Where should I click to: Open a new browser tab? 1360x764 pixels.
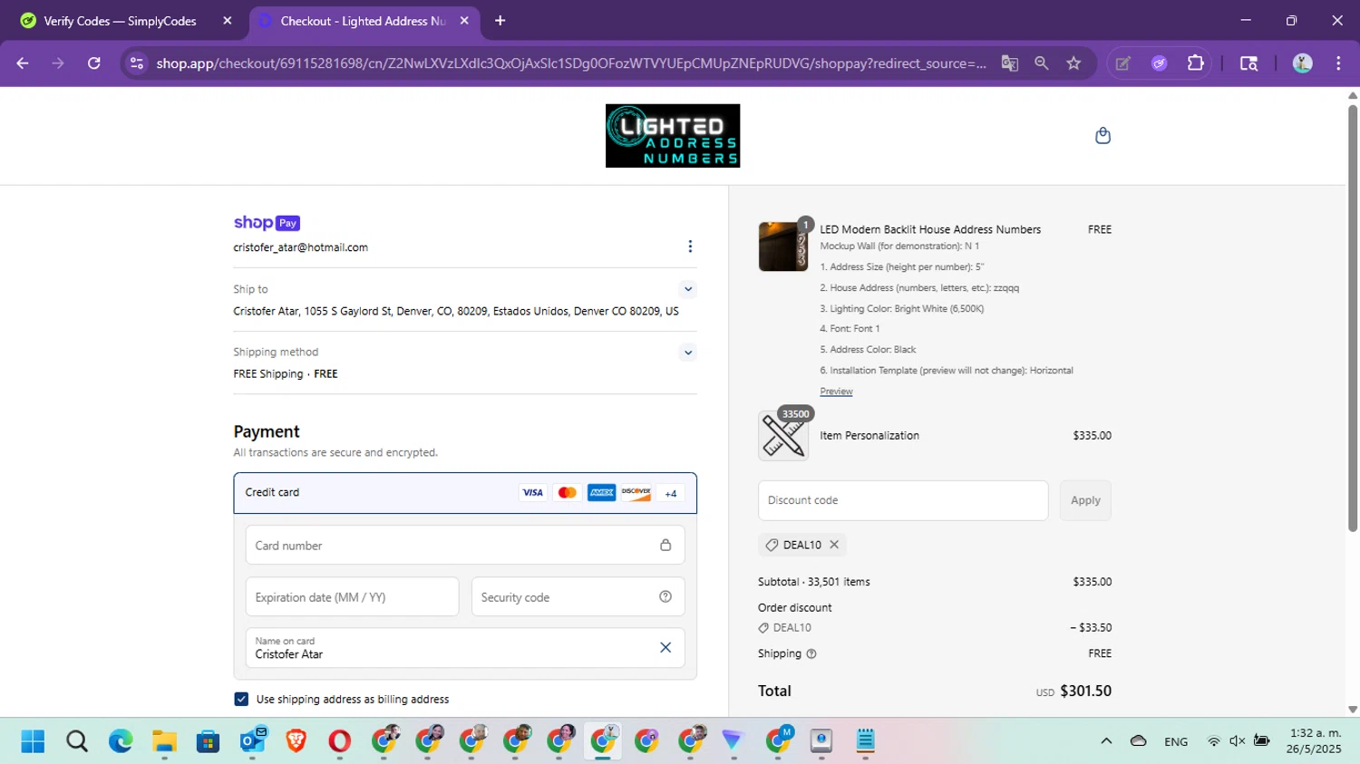point(500,21)
